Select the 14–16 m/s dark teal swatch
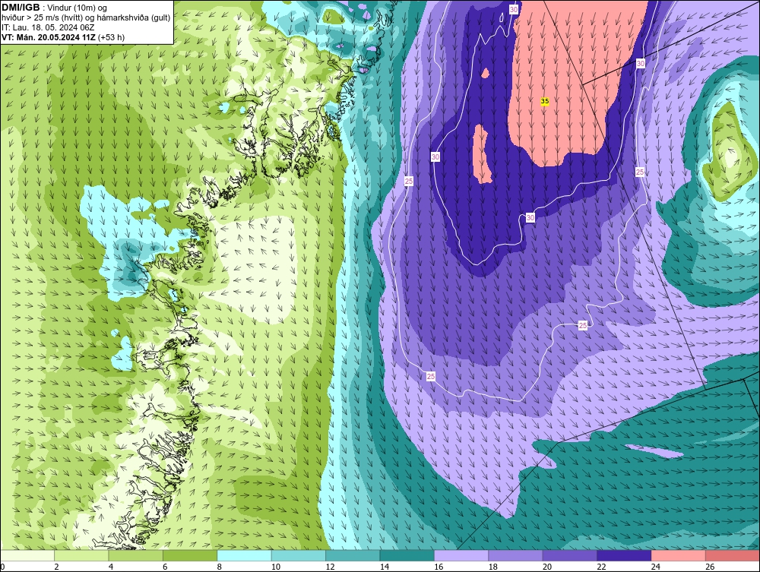The width and height of the screenshot is (760, 572). coord(407,555)
